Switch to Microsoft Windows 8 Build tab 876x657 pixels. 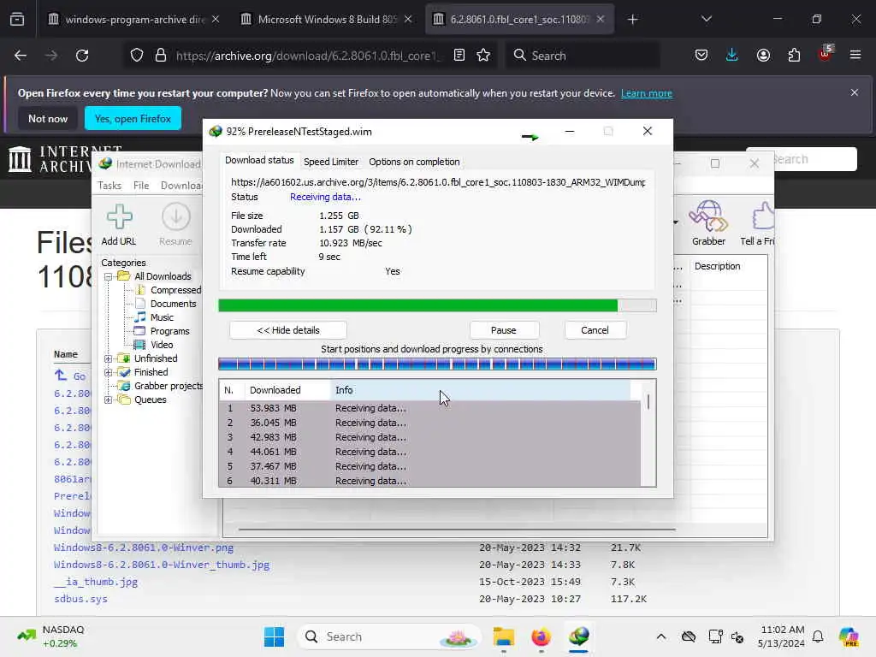click(328, 19)
